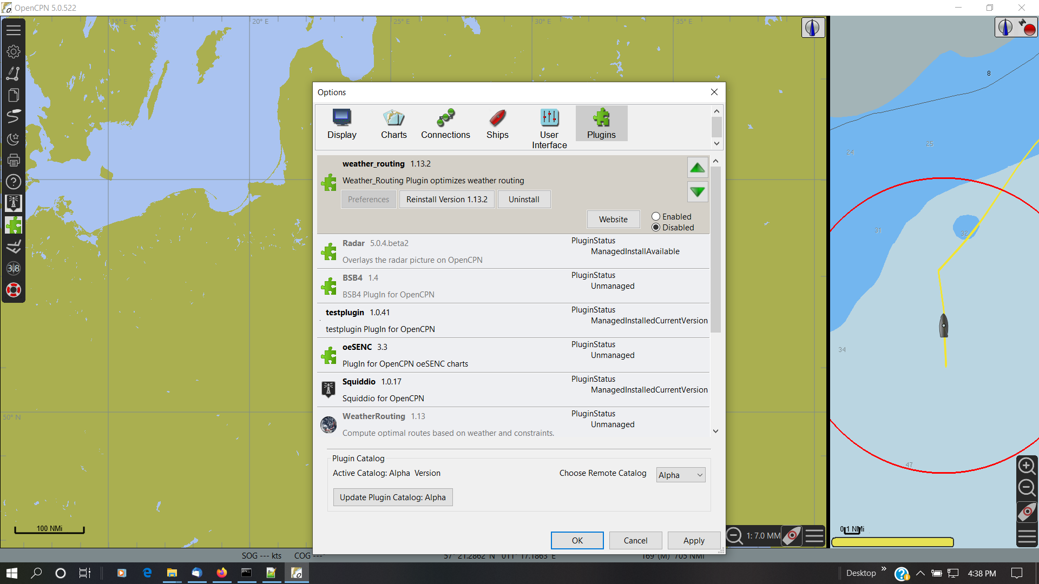The image size is (1039, 584).
Task: Select the Enabled radio button
Action: [x=656, y=216]
